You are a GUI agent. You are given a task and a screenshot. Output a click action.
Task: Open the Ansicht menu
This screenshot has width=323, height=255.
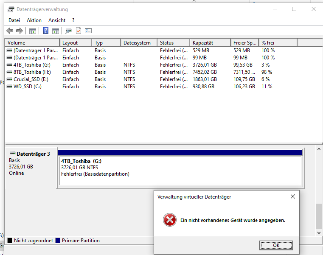(x=57, y=20)
